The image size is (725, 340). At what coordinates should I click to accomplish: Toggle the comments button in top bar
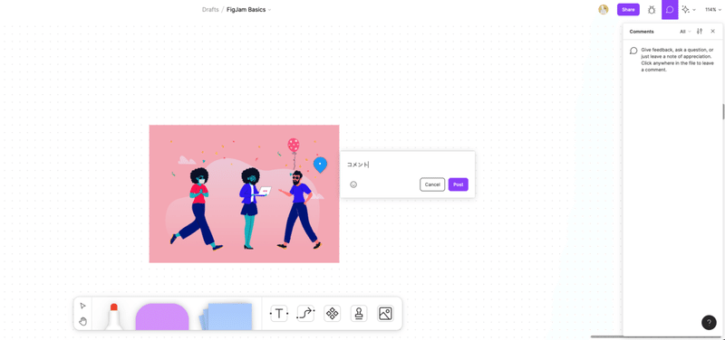tap(670, 10)
